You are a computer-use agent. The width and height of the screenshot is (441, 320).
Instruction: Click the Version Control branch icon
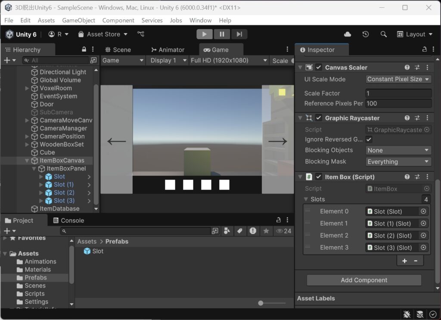[x=141, y=34]
